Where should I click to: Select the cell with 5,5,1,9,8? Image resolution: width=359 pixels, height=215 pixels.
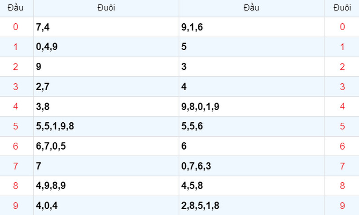coord(106,126)
